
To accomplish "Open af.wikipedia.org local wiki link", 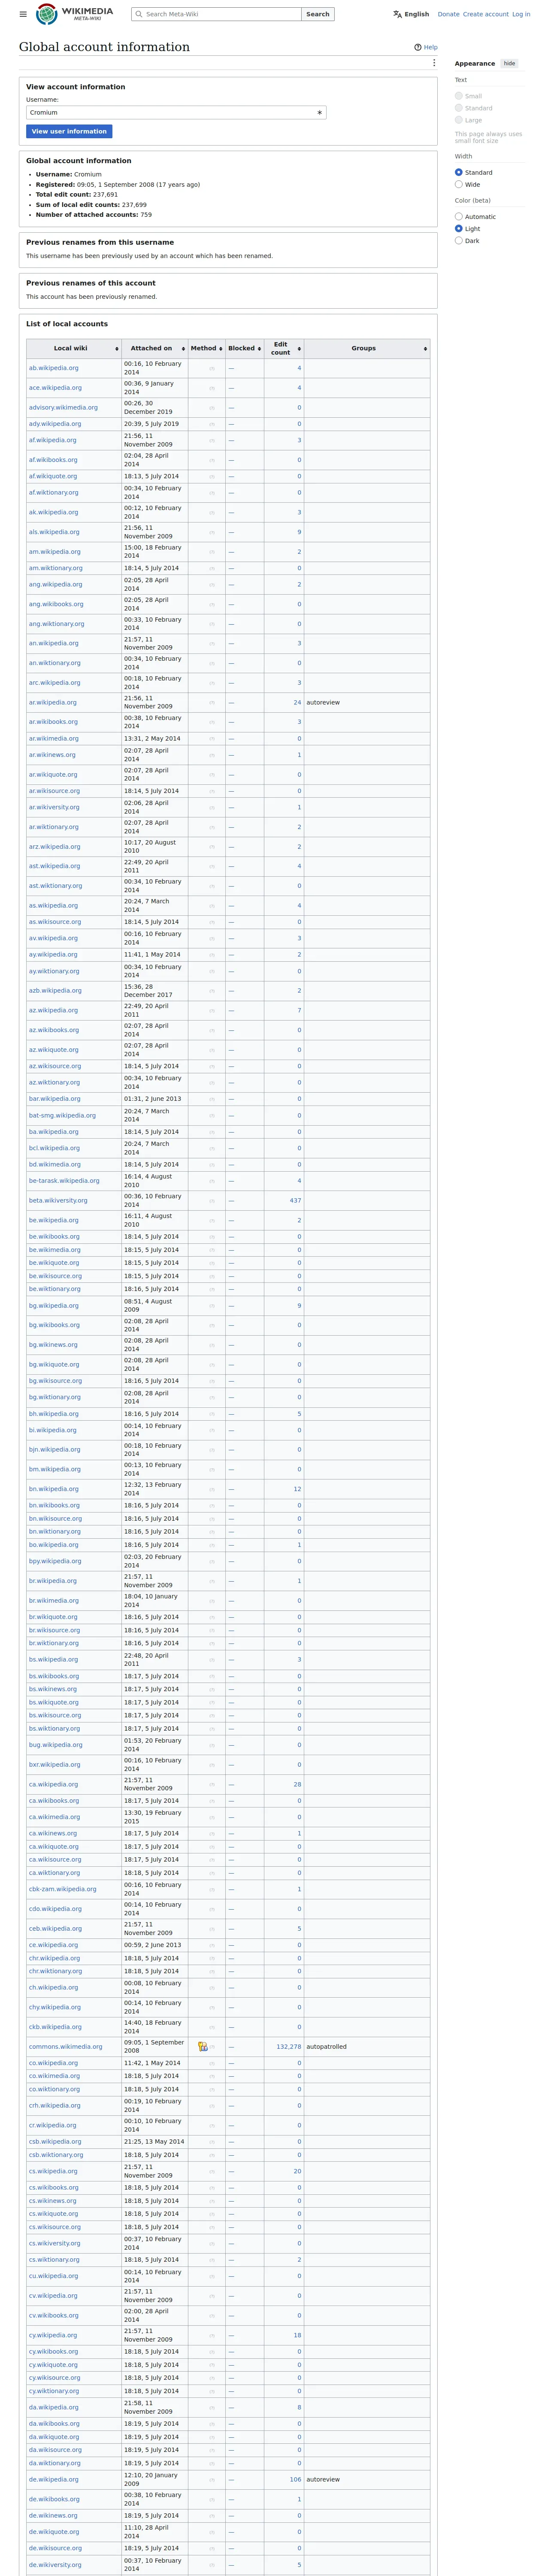I will (x=53, y=440).
